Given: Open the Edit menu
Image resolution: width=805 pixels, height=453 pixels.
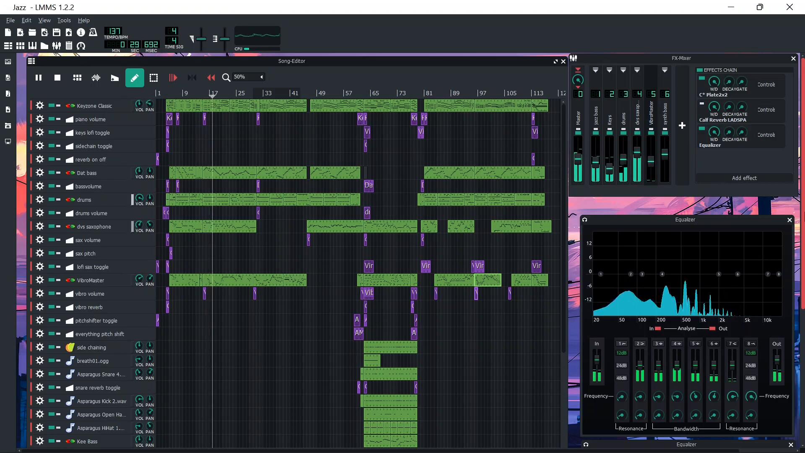Looking at the screenshot, I should pyautogui.click(x=26, y=20).
